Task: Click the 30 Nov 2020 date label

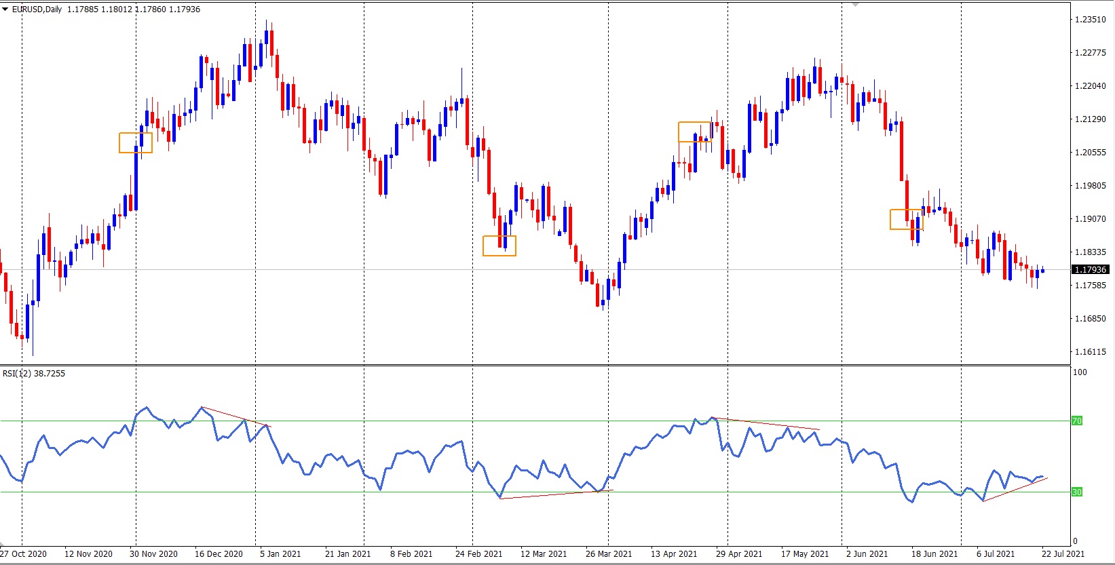Action: click(x=153, y=554)
